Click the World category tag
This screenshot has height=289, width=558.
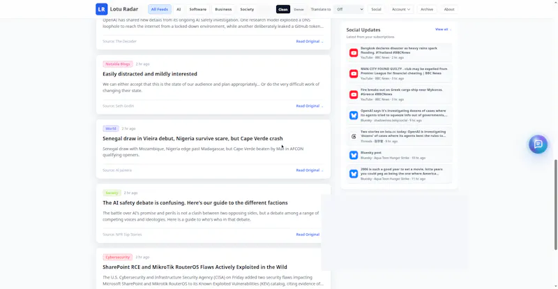[x=111, y=128]
